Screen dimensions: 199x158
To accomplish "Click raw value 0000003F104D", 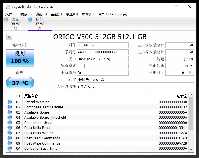I will click(x=173, y=138).
